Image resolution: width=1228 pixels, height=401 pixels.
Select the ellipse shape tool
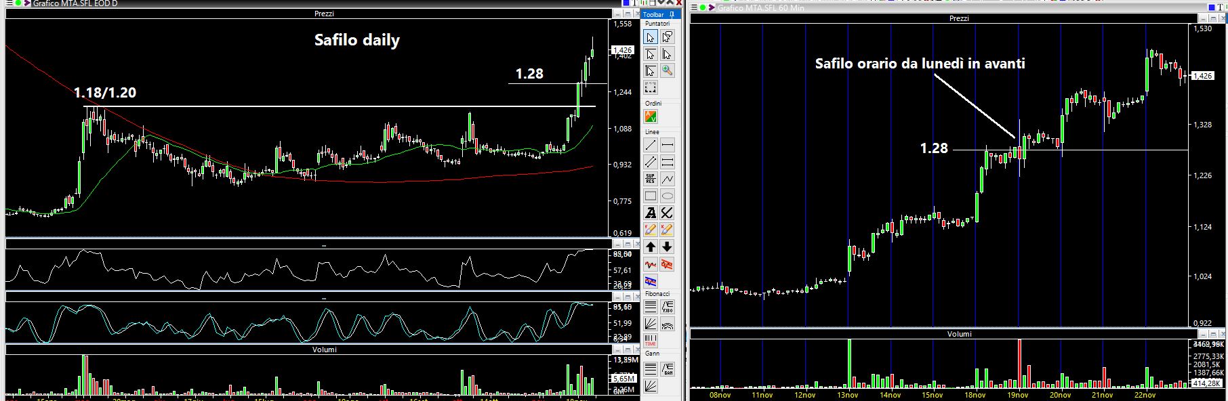pyautogui.click(x=668, y=196)
